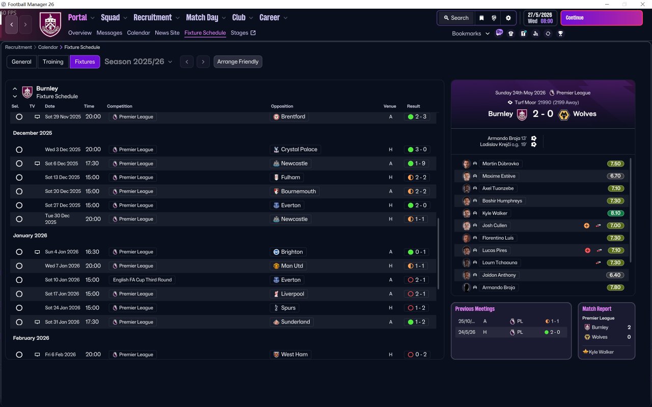Click the Calendar breadcrumb link
This screenshot has width=652, height=407.
pyautogui.click(x=48, y=47)
